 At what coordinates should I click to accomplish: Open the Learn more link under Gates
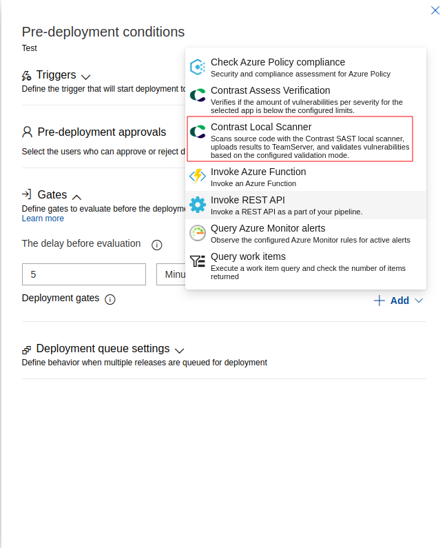pos(43,219)
